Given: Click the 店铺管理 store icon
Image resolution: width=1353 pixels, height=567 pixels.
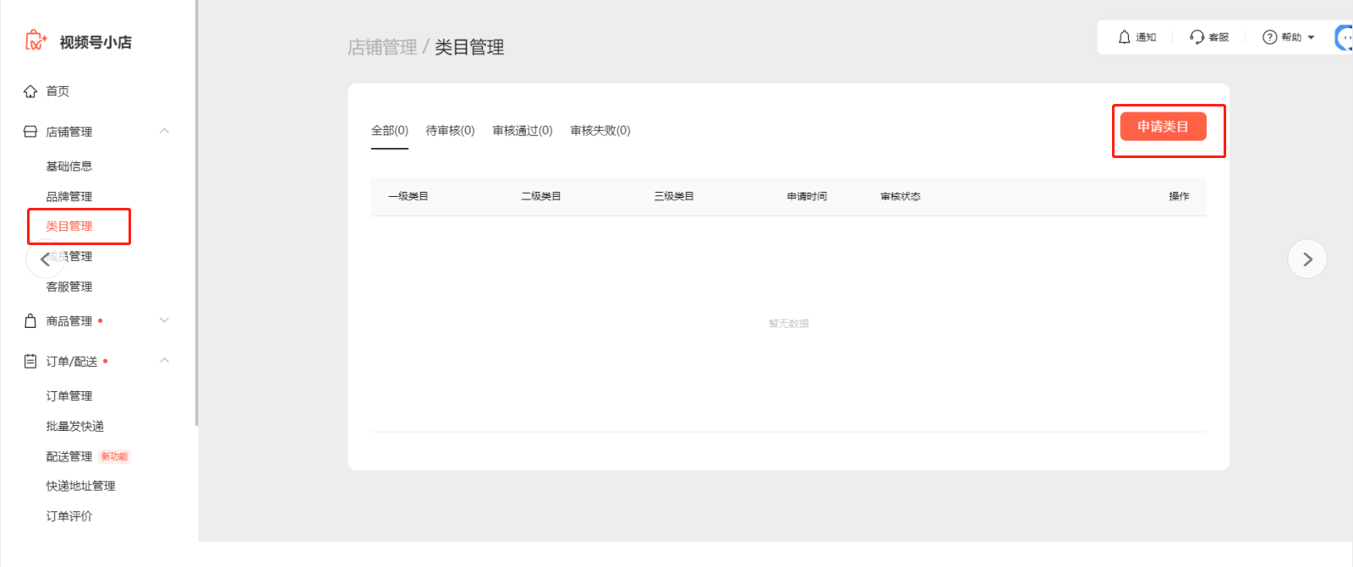Looking at the screenshot, I should pos(30,132).
